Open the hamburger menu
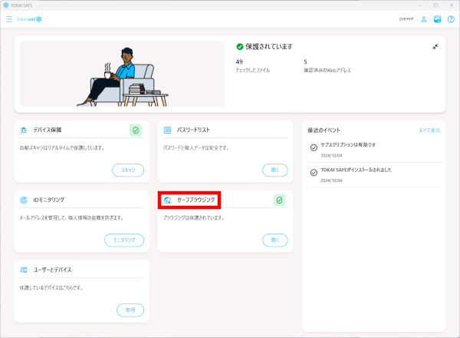 [9, 18]
